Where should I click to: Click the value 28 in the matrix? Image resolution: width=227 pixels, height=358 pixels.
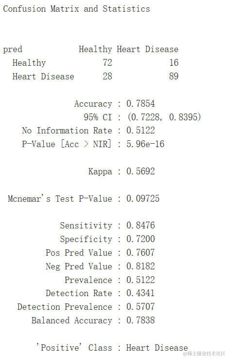(107, 76)
